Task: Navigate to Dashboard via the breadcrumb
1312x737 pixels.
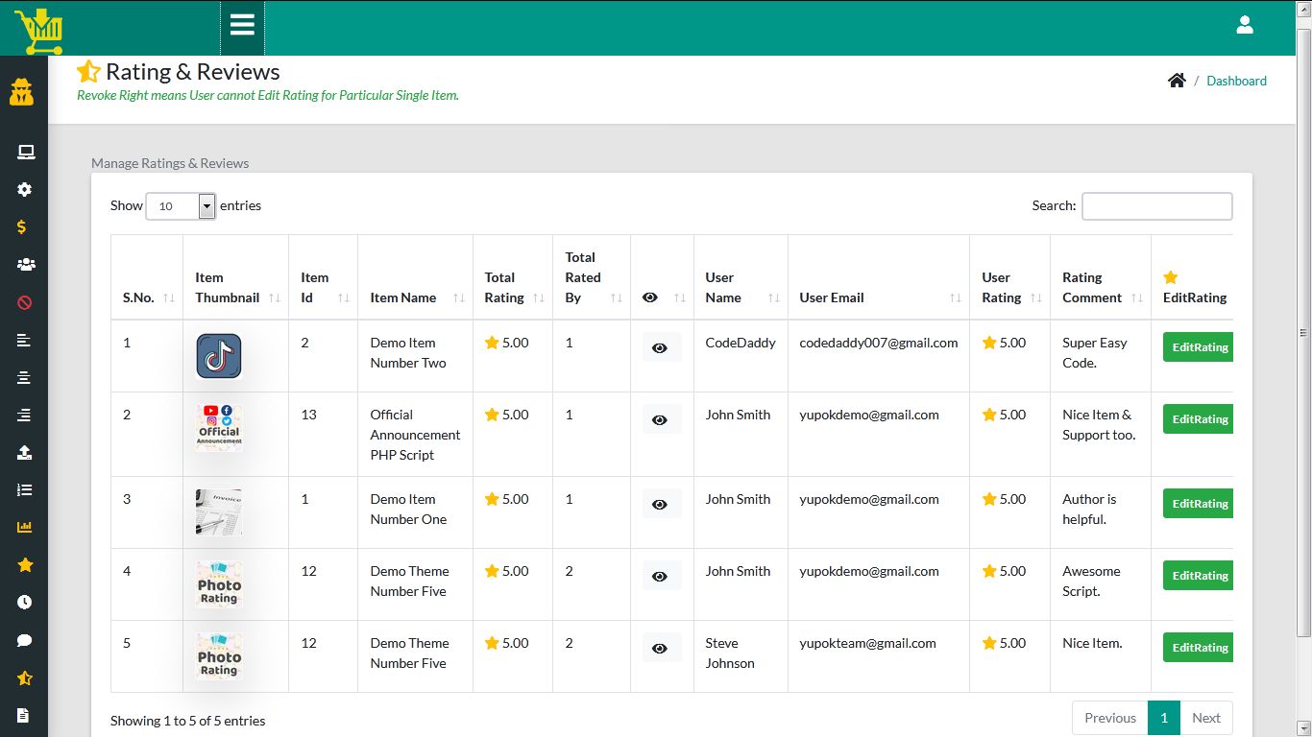Action: (x=1236, y=81)
